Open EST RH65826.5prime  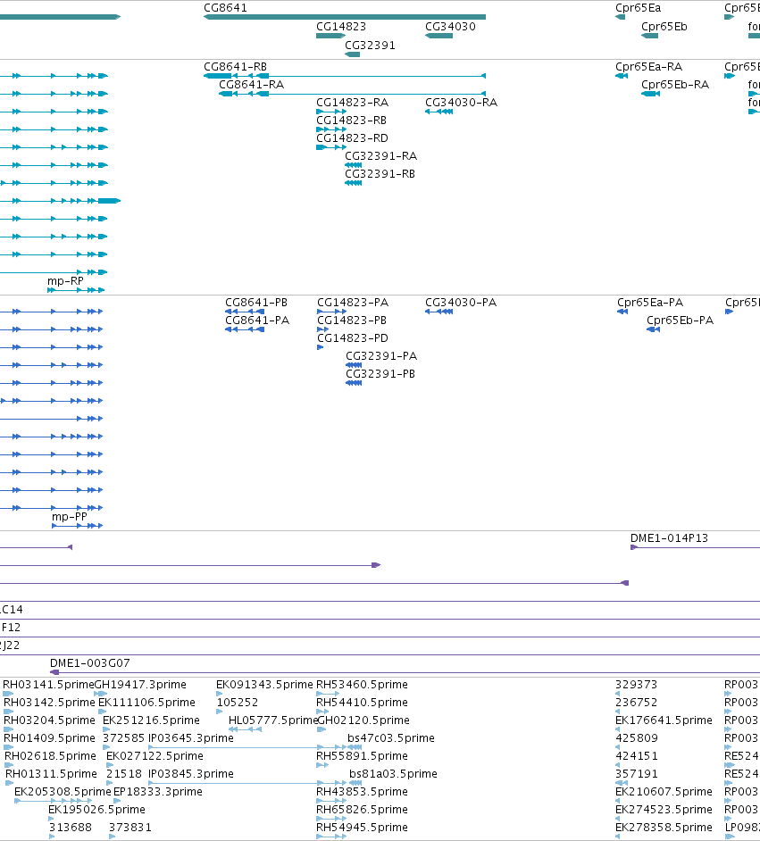point(362,809)
